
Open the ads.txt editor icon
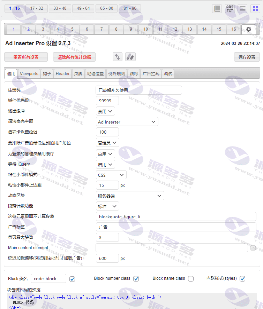pyautogui.click(x=230, y=9)
